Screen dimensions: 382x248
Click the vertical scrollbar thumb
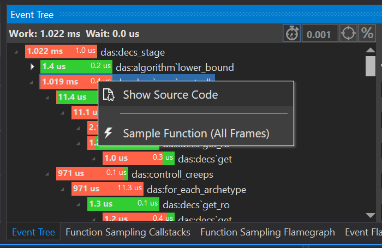click(371, 66)
